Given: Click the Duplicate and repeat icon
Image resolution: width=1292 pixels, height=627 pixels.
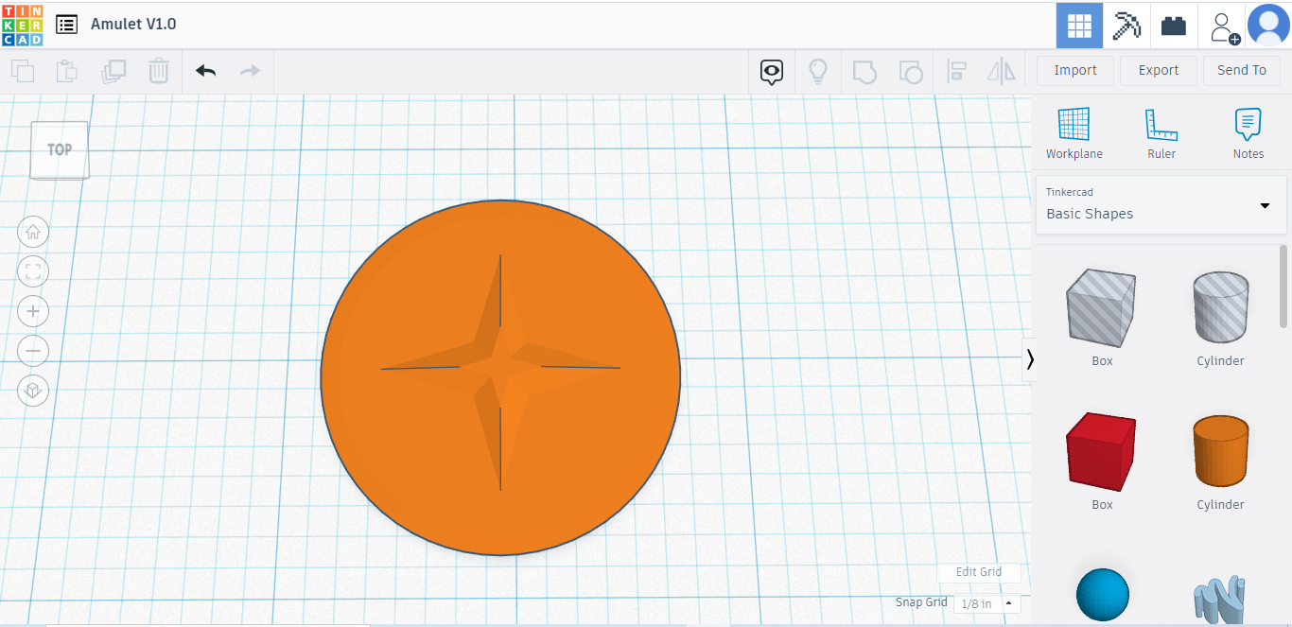Looking at the screenshot, I should coord(113,71).
